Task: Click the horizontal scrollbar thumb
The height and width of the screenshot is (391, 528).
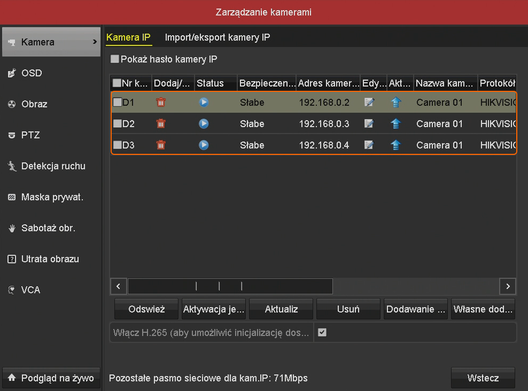Action: (230, 286)
